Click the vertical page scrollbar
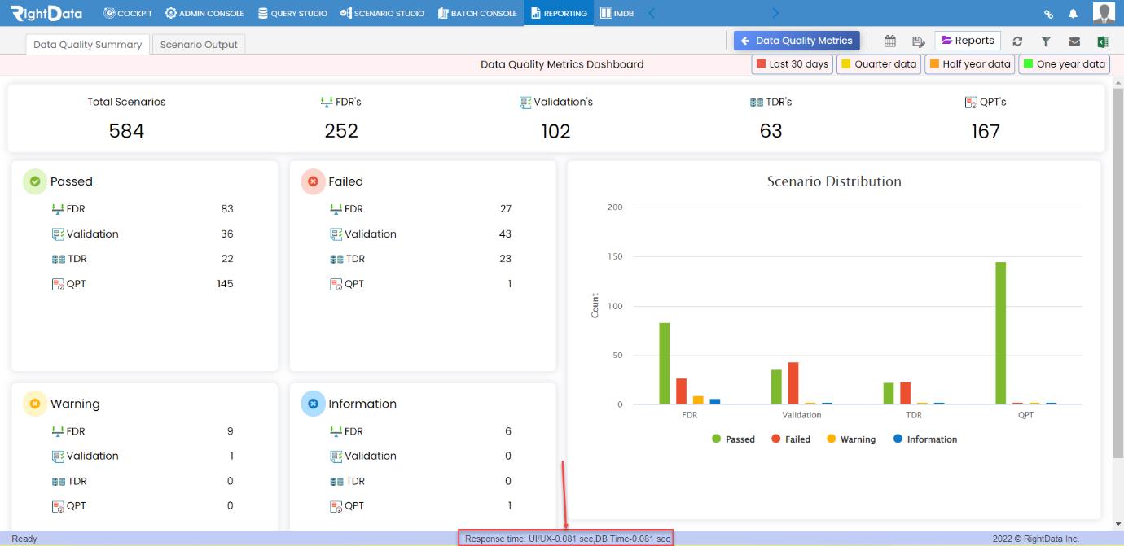1124x546 pixels. pos(1117,269)
